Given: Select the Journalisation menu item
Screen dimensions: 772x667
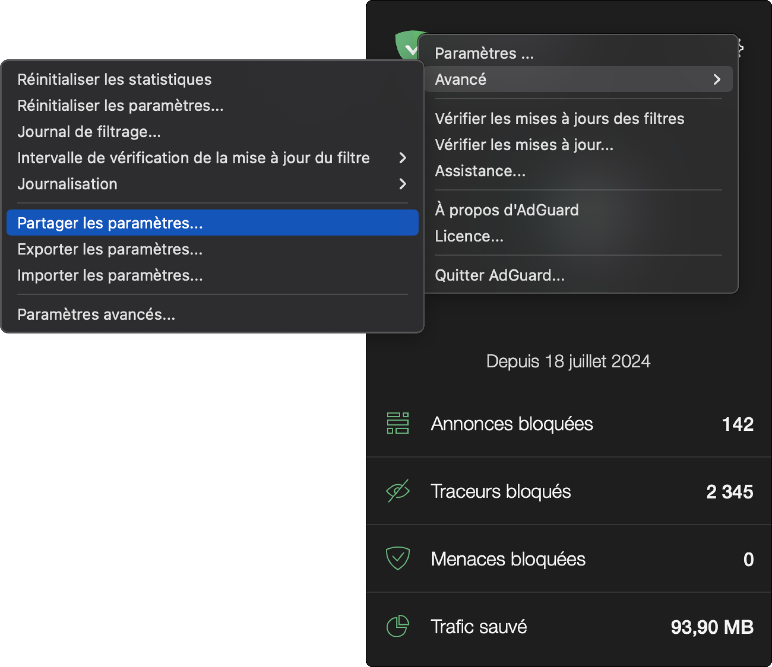Looking at the screenshot, I should [x=212, y=184].
